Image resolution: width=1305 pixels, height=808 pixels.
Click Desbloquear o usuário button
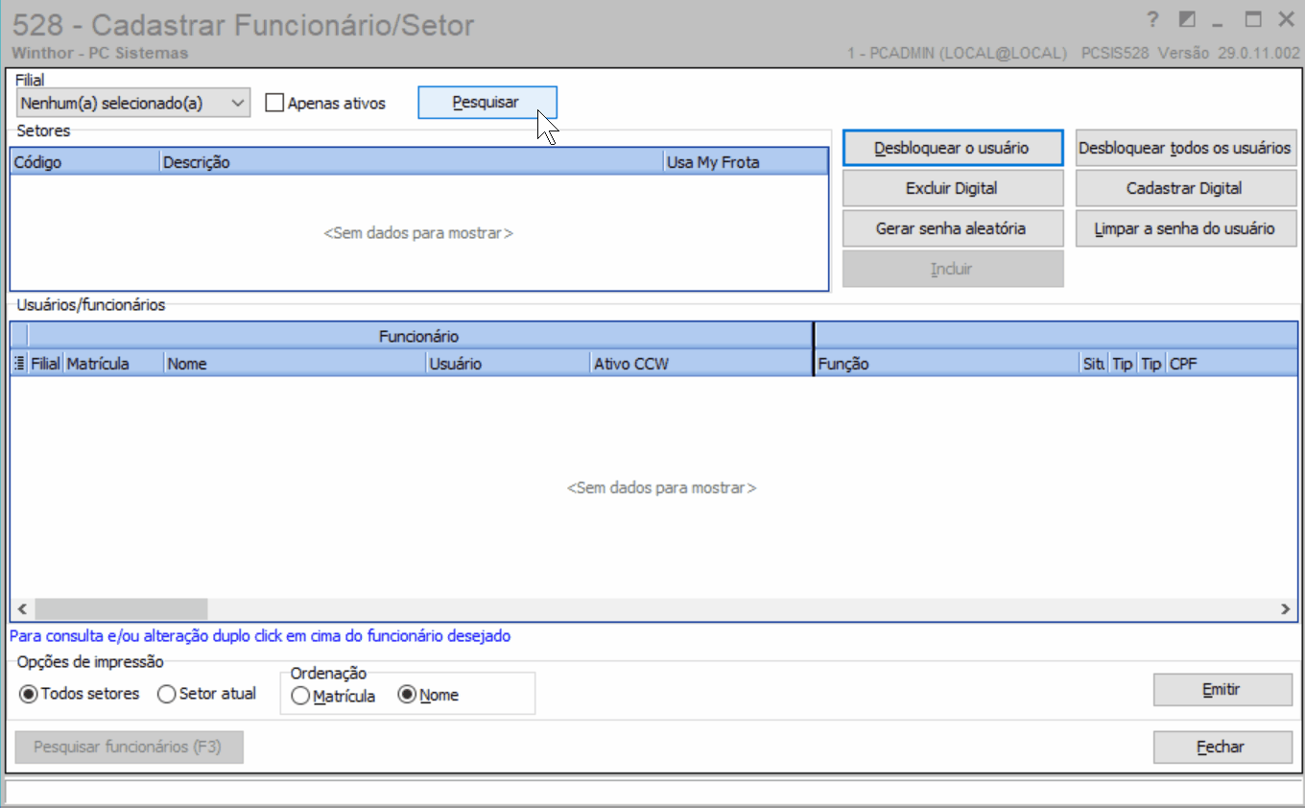tap(953, 149)
